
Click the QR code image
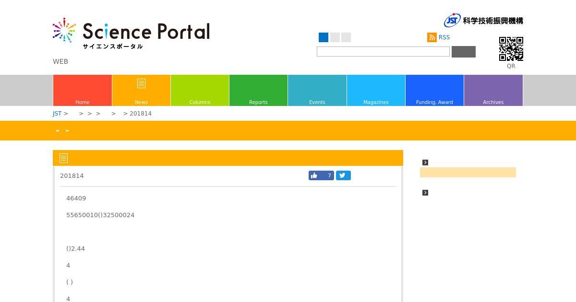[511, 49]
